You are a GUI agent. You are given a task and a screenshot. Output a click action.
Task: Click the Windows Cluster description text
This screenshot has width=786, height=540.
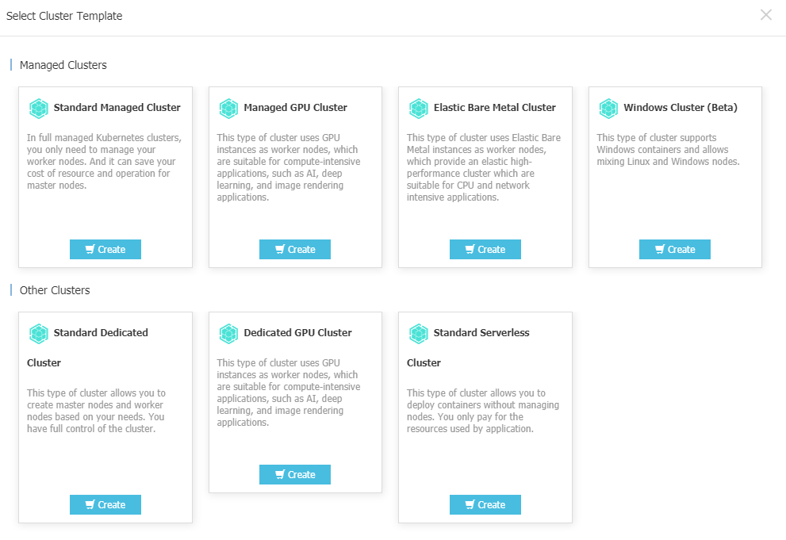pos(668,149)
